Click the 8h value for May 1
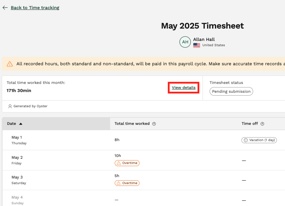Screen dimensions: 285x206 117,140
